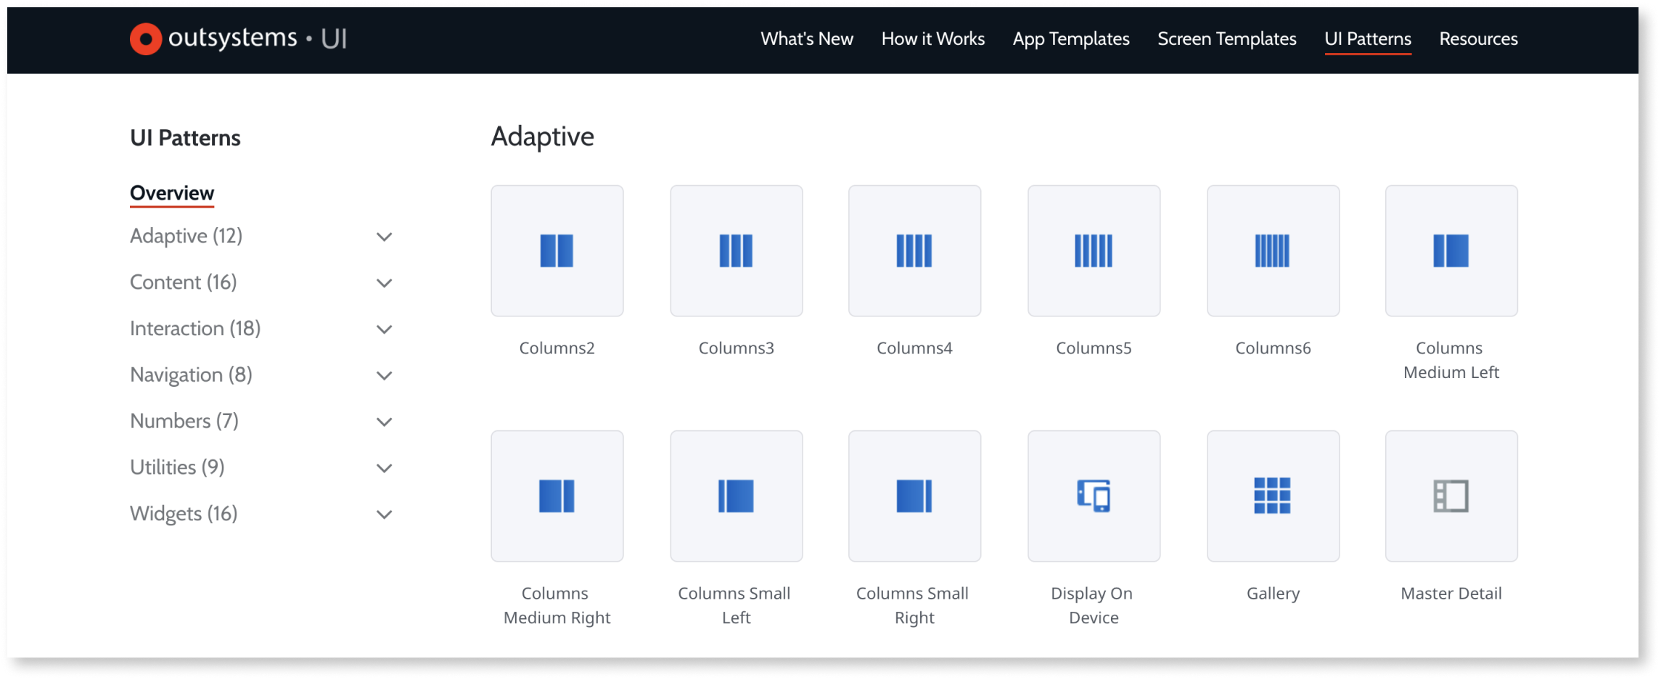Open the Columns2 pattern icon
Viewport: 1661px width, 680px height.
click(x=557, y=250)
